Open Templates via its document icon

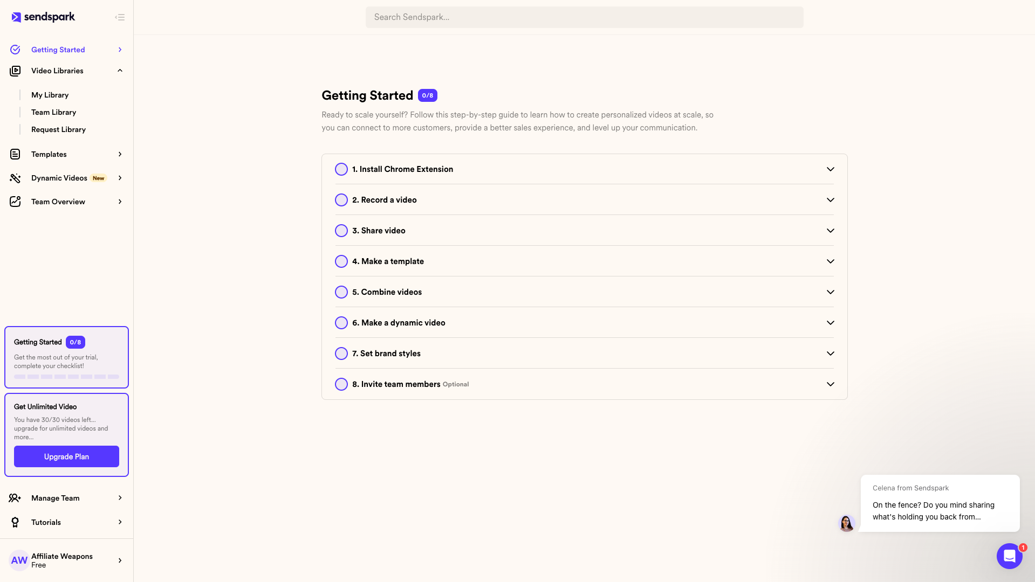(x=15, y=154)
